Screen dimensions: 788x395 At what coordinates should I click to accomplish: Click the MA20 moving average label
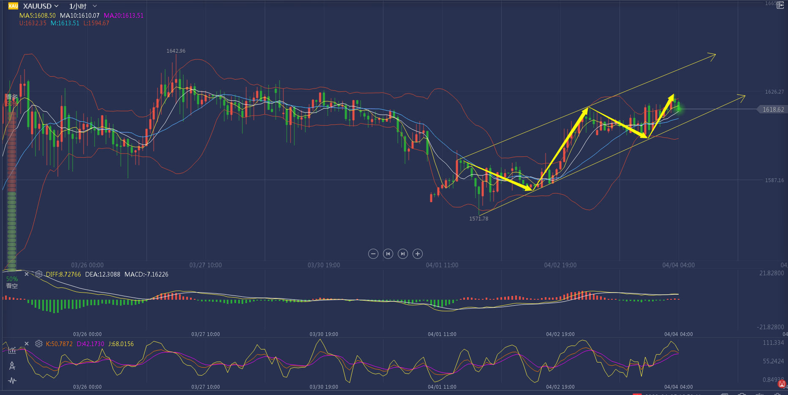(x=124, y=16)
